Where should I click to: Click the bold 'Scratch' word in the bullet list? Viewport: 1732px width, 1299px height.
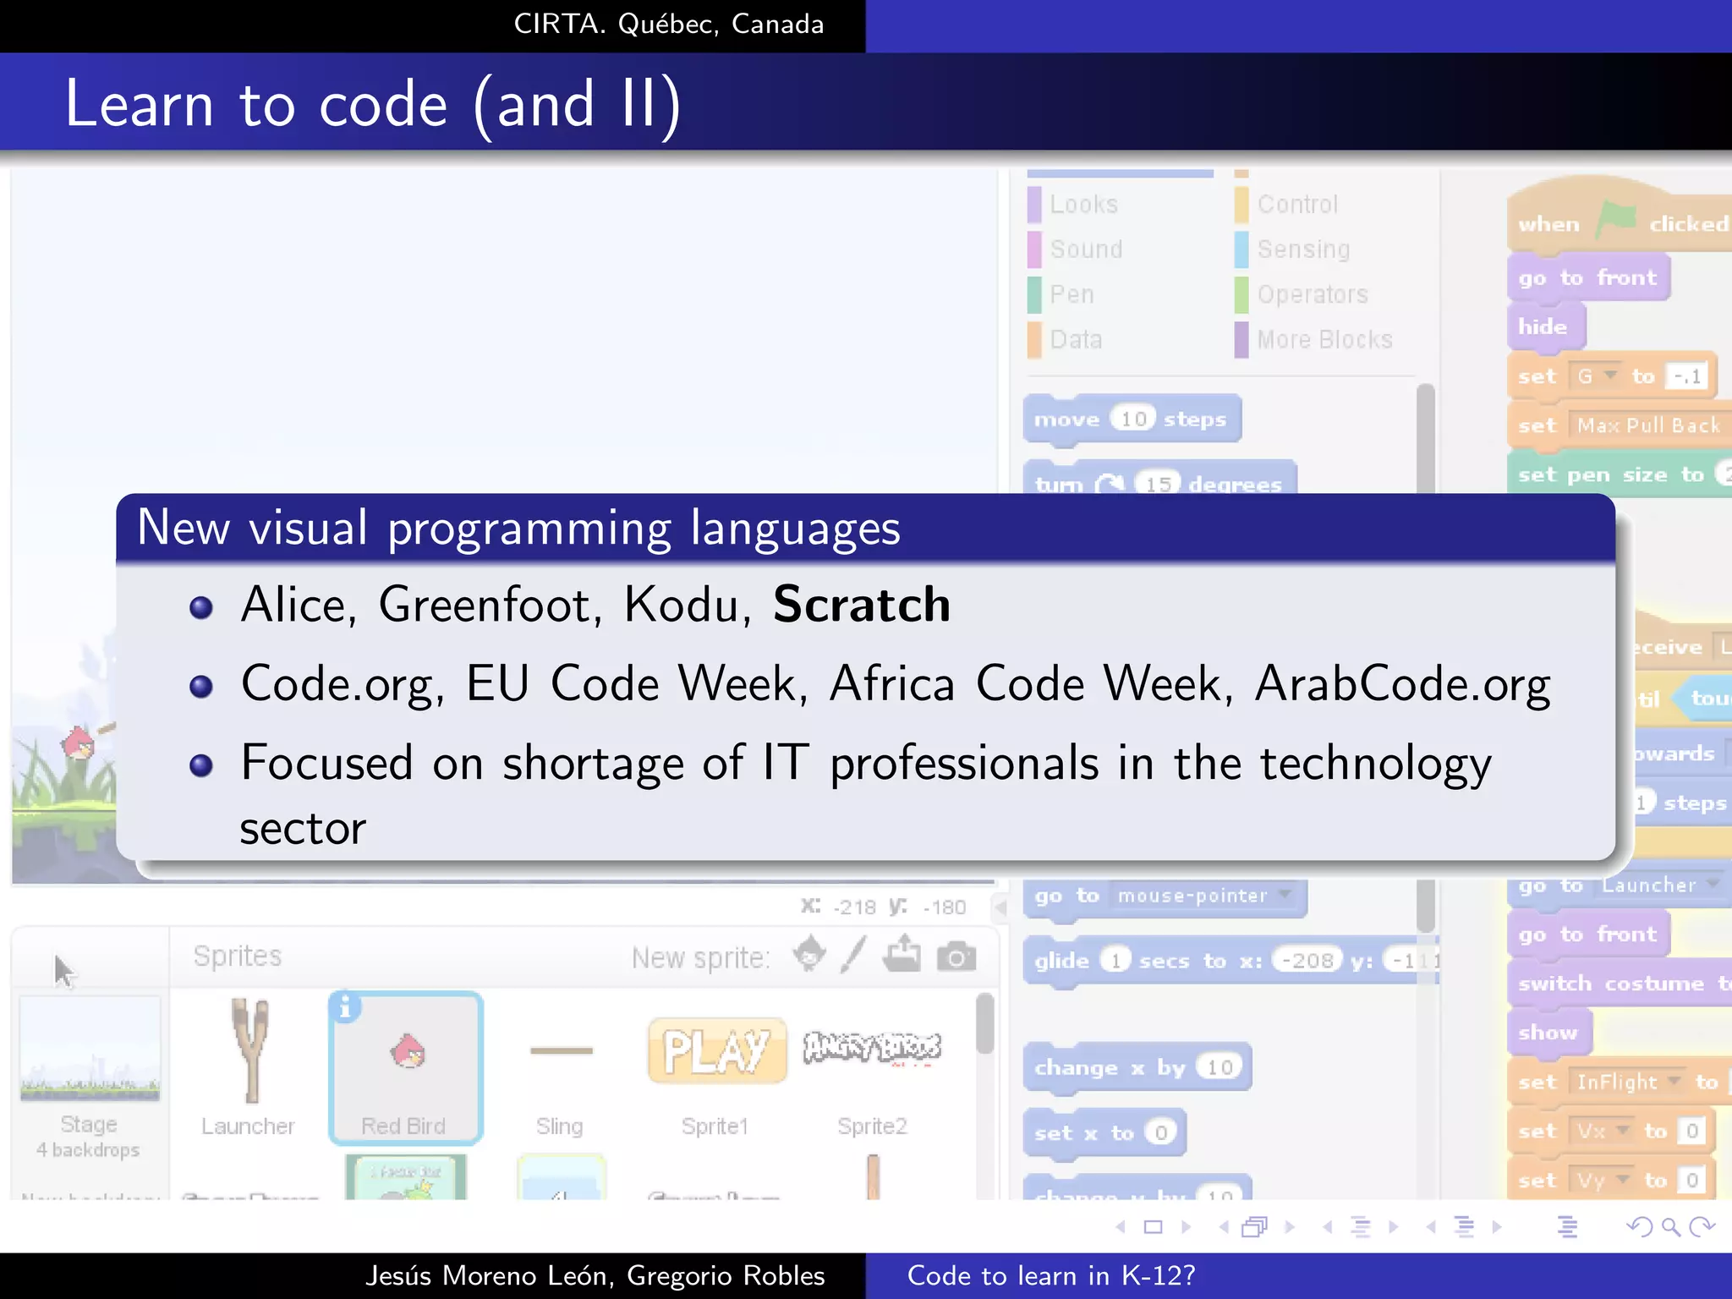pyautogui.click(x=862, y=605)
